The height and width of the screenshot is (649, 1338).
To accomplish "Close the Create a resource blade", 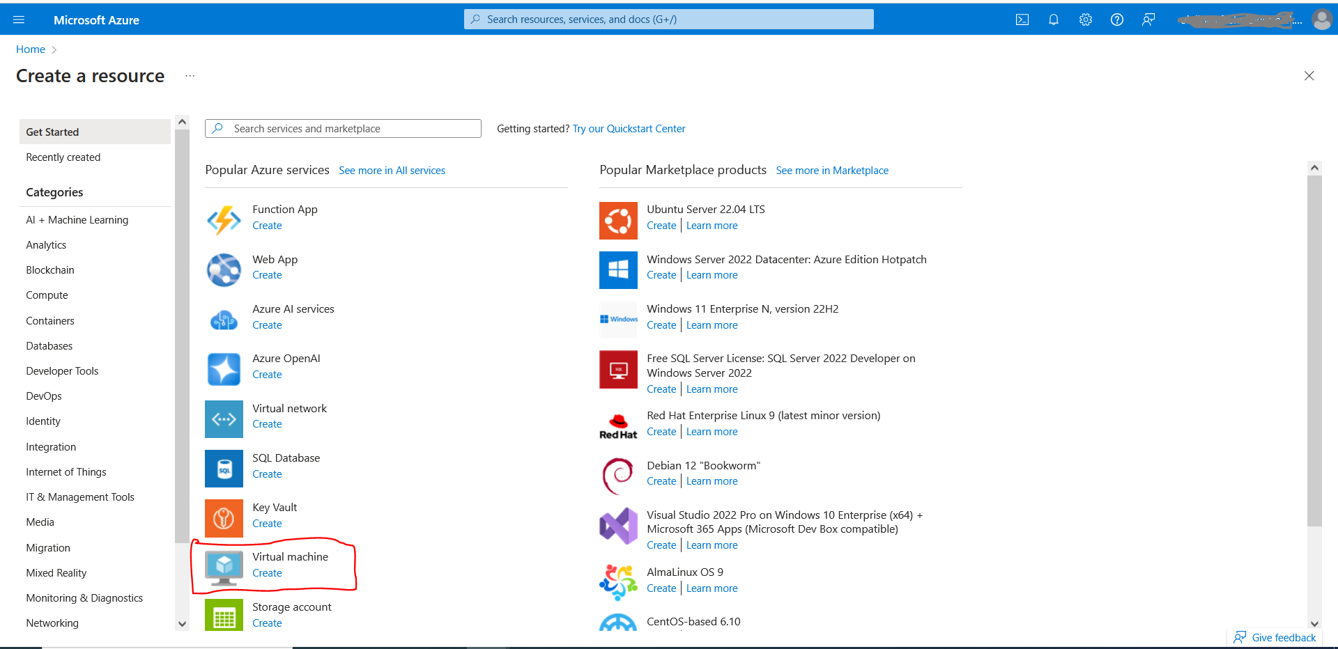I will point(1309,76).
